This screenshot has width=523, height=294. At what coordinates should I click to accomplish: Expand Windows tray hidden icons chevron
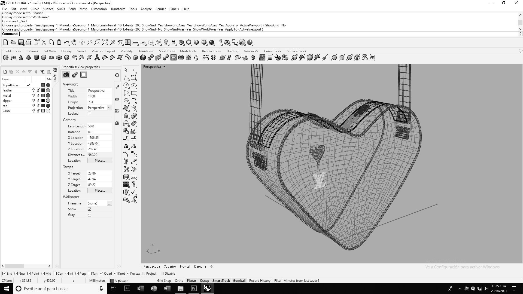click(x=460, y=289)
